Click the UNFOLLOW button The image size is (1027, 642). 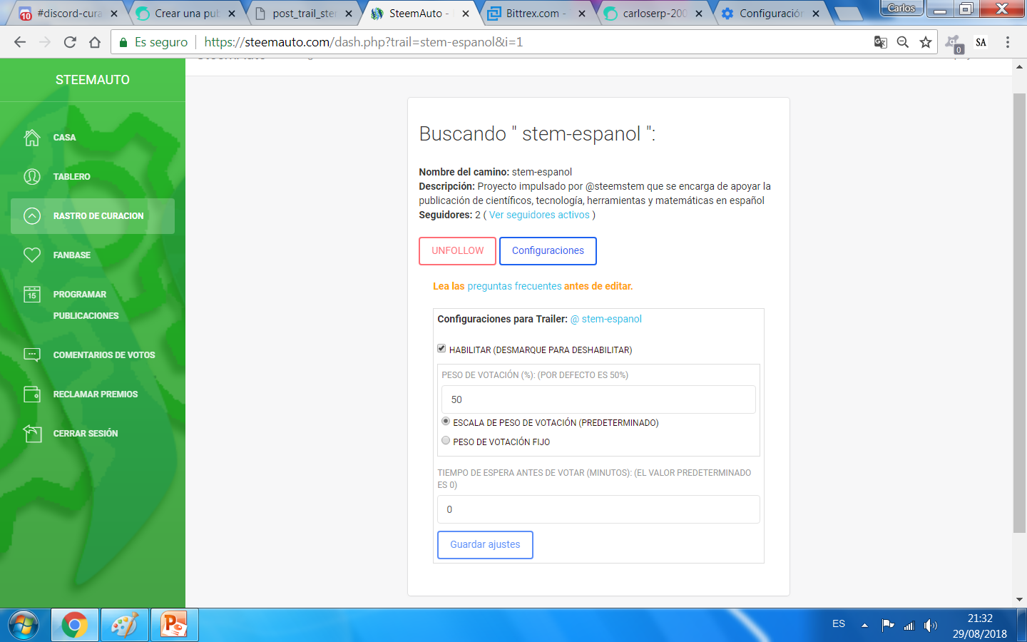(457, 251)
